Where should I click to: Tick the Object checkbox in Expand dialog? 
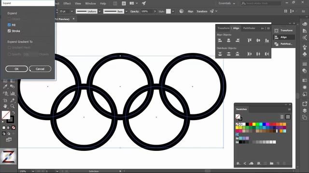(x=9, y=19)
